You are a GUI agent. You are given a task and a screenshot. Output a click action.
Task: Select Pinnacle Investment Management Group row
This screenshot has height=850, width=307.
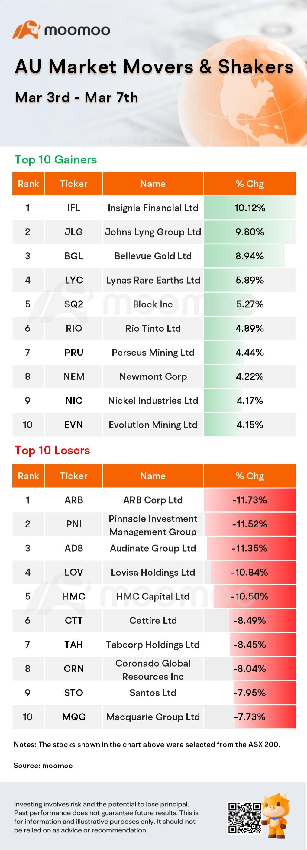tap(154, 524)
